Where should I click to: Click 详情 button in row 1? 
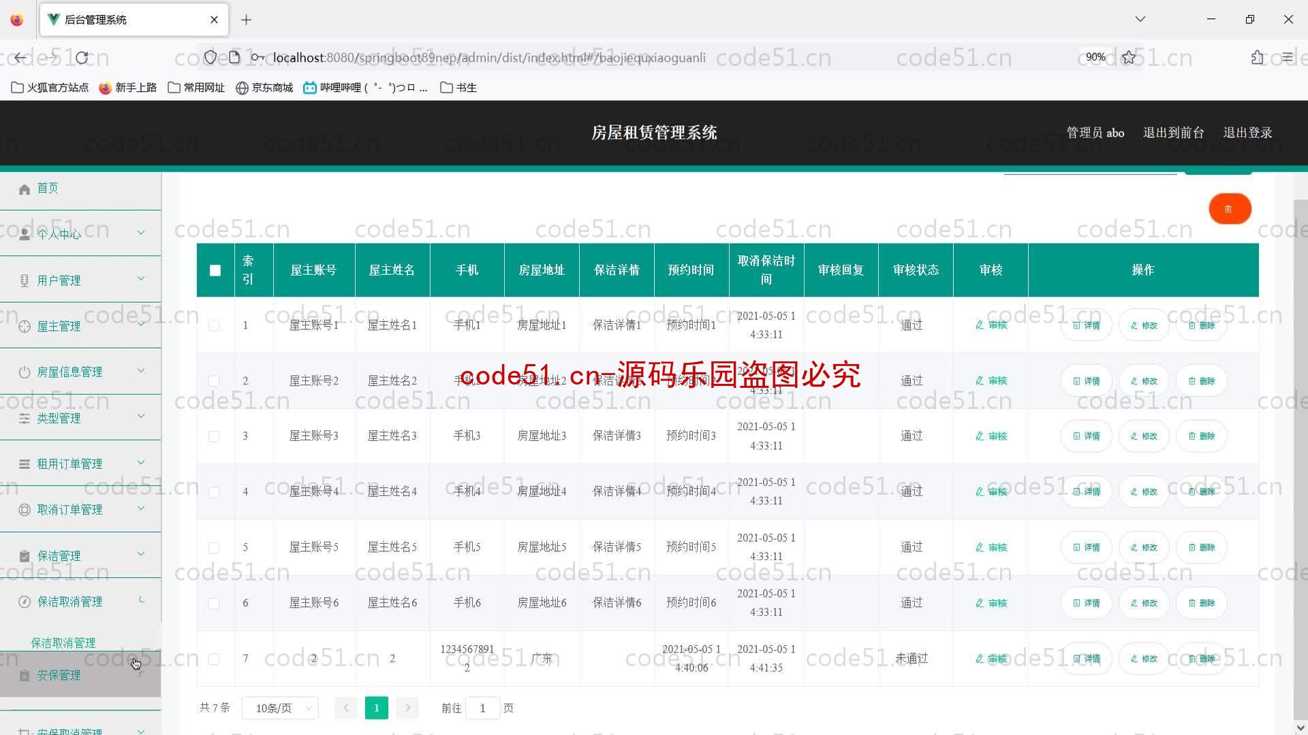[1087, 325]
